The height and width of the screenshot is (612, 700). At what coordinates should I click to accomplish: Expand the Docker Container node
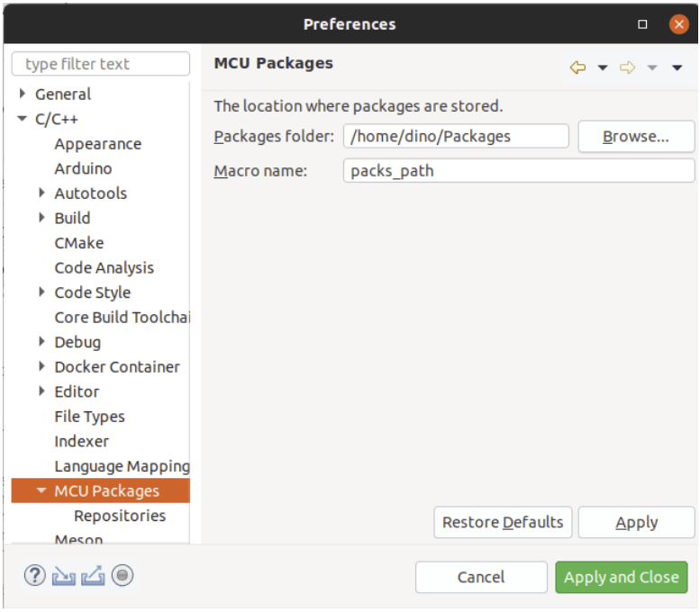click(x=42, y=366)
